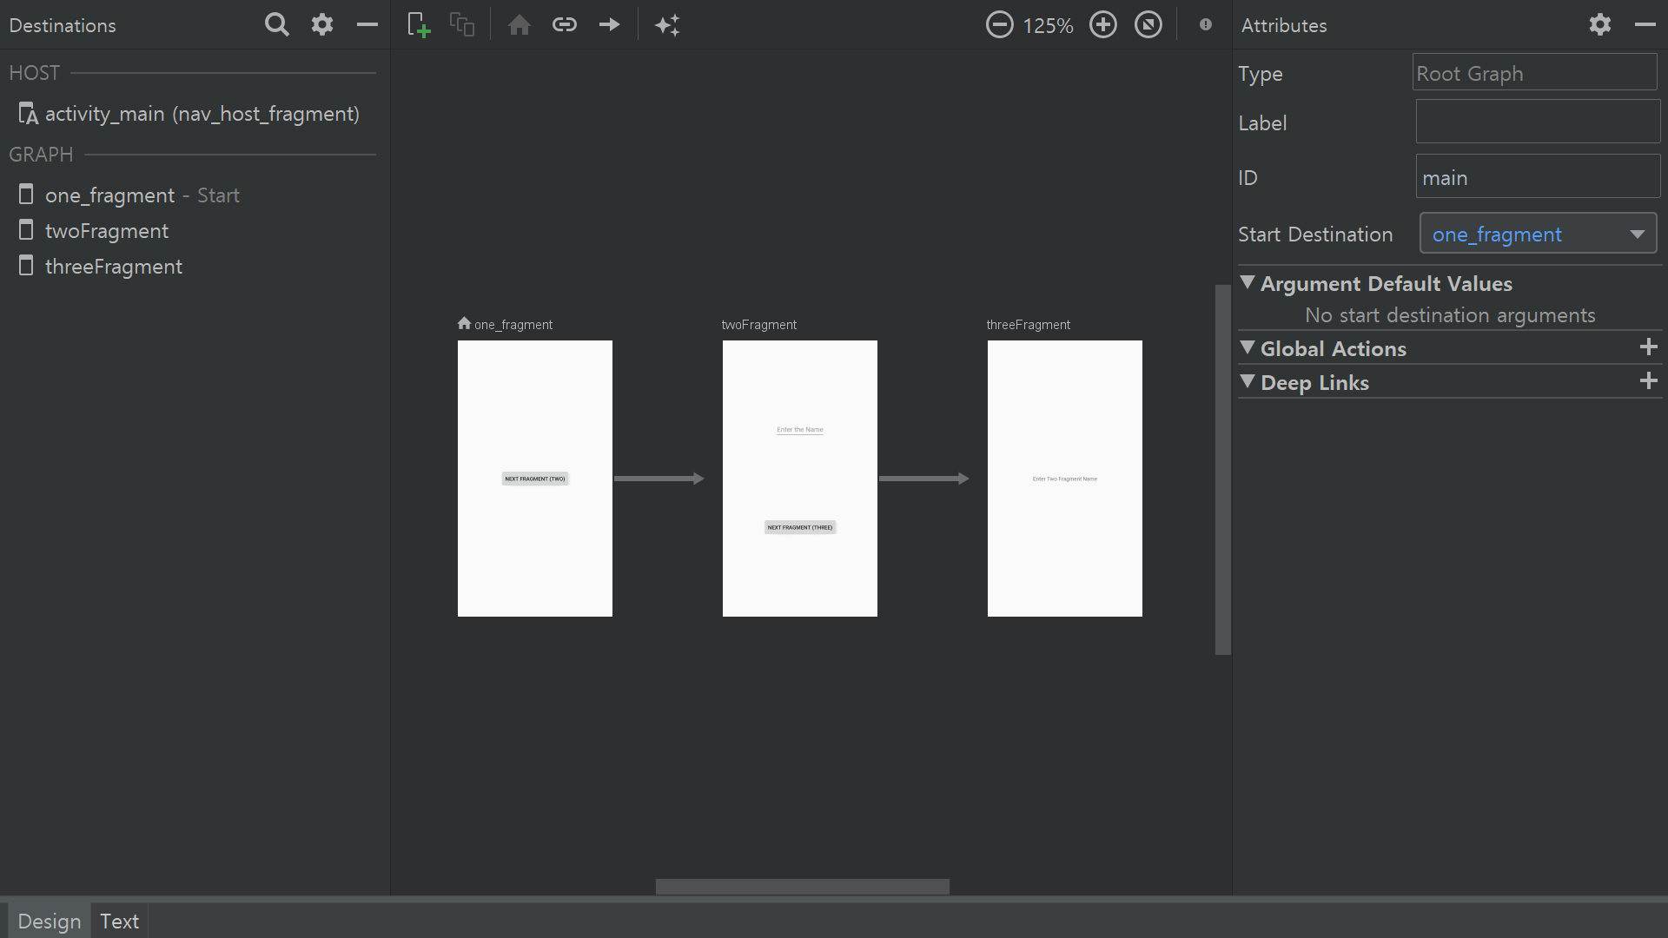Viewport: 1668px width, 938px height.
Task: Click the Destinations search magnifier icon
Action: tap(276, 25)
